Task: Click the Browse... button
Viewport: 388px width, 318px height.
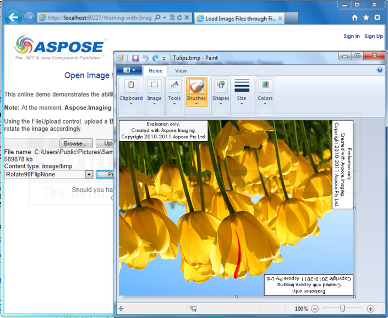Action: click(x=75, y=143)
